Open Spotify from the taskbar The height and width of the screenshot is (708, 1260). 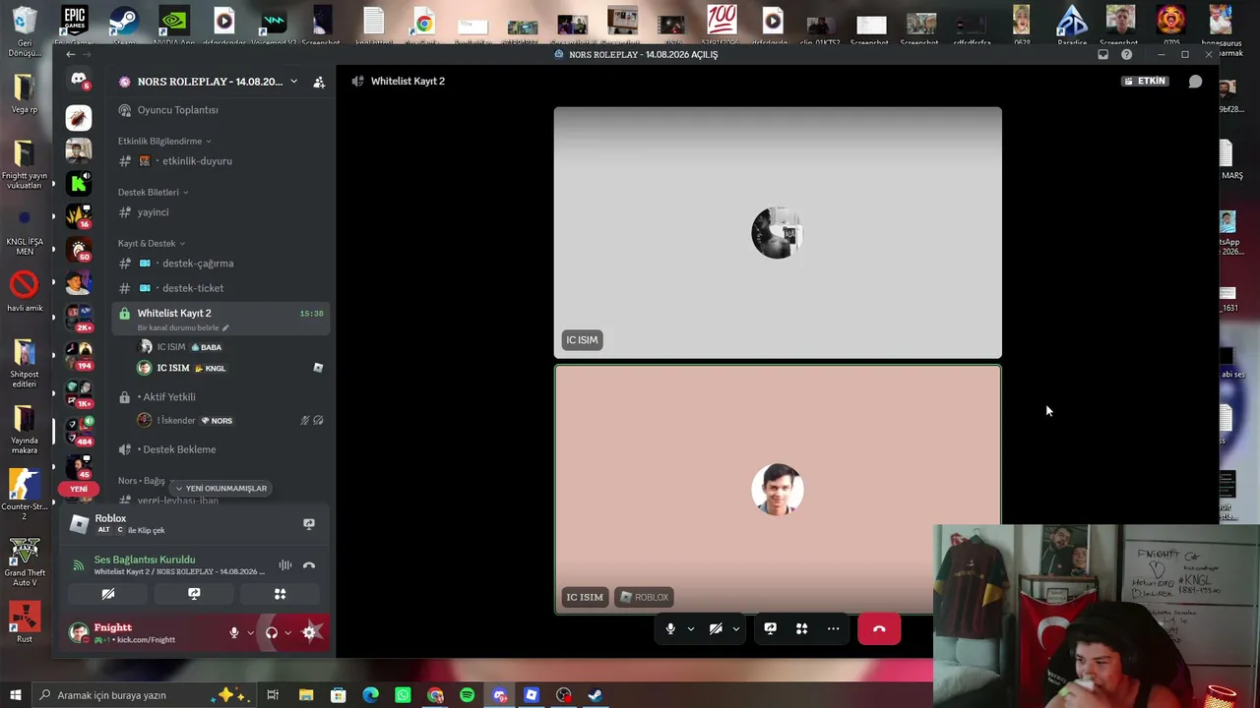[x=467, y=695]
